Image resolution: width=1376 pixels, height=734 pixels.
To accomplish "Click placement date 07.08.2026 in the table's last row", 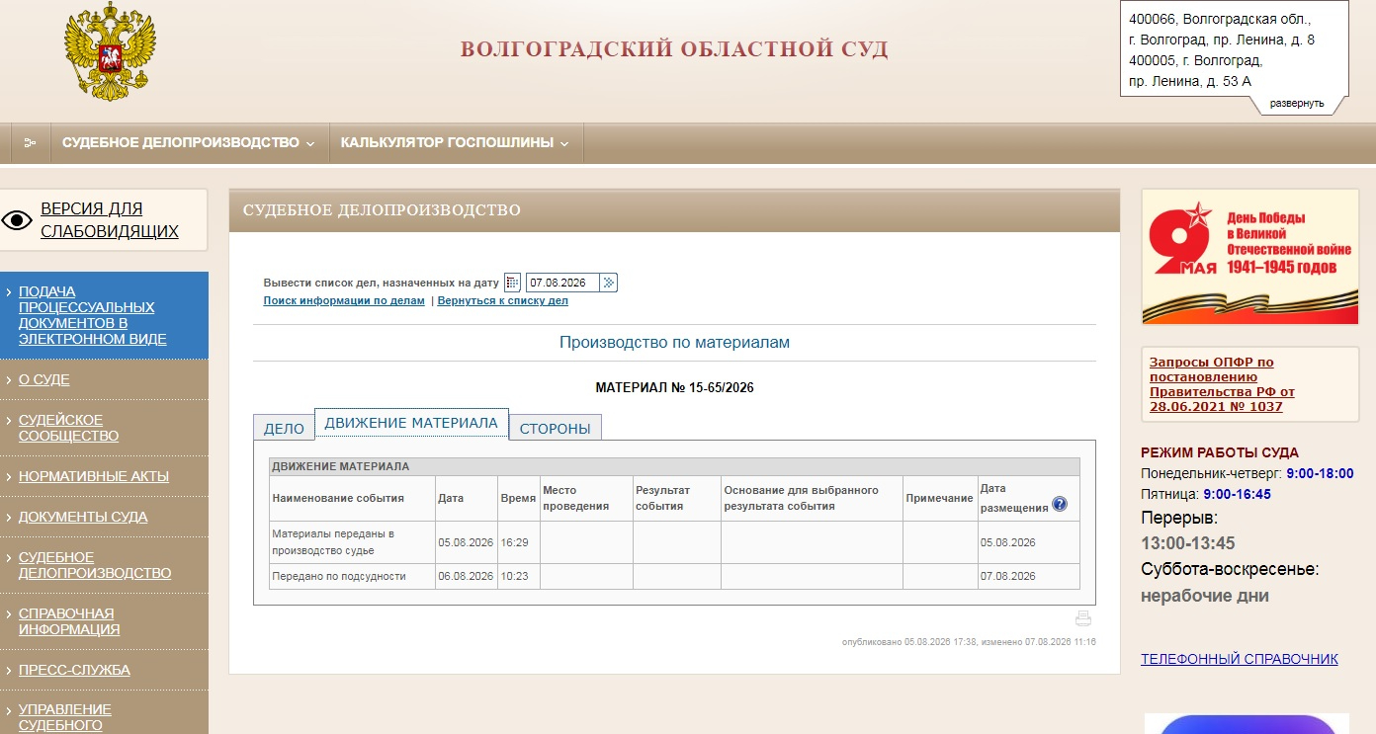I will pos(1007,576).
